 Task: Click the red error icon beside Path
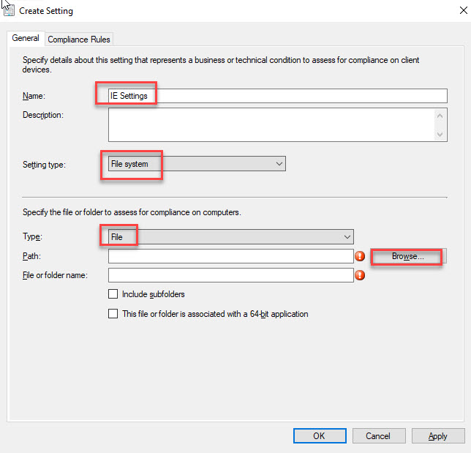(360, 256)
